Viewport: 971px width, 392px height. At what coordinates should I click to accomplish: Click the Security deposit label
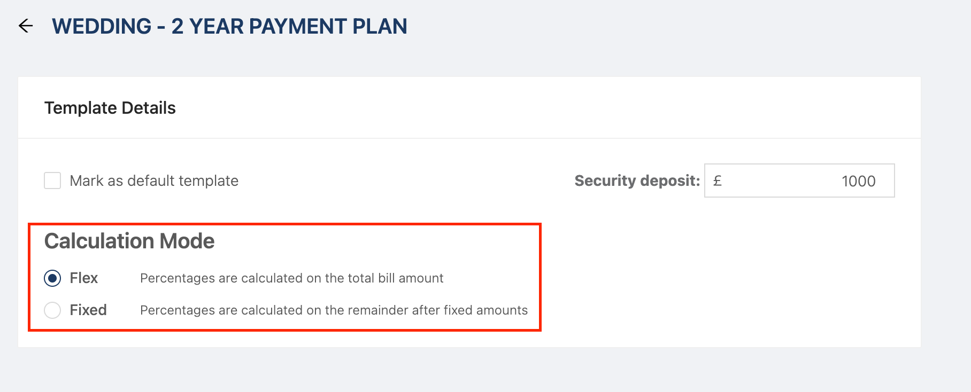pyautogui.click(x=637, y=181)
